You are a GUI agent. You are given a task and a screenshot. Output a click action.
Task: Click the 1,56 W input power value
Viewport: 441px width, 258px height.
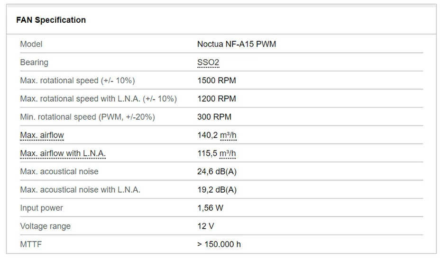(210, 208)
